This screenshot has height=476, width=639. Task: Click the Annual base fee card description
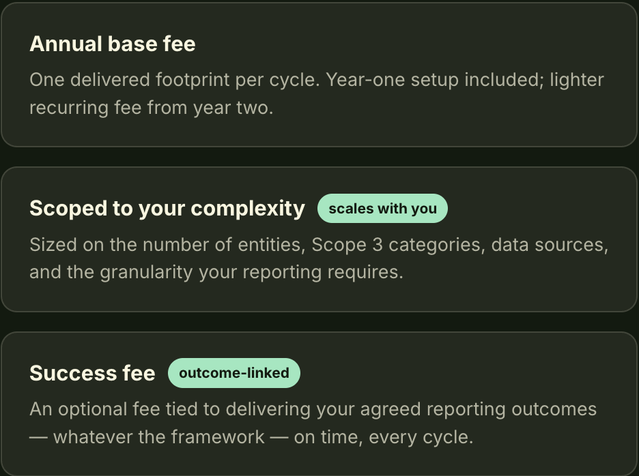click(317, 93)
